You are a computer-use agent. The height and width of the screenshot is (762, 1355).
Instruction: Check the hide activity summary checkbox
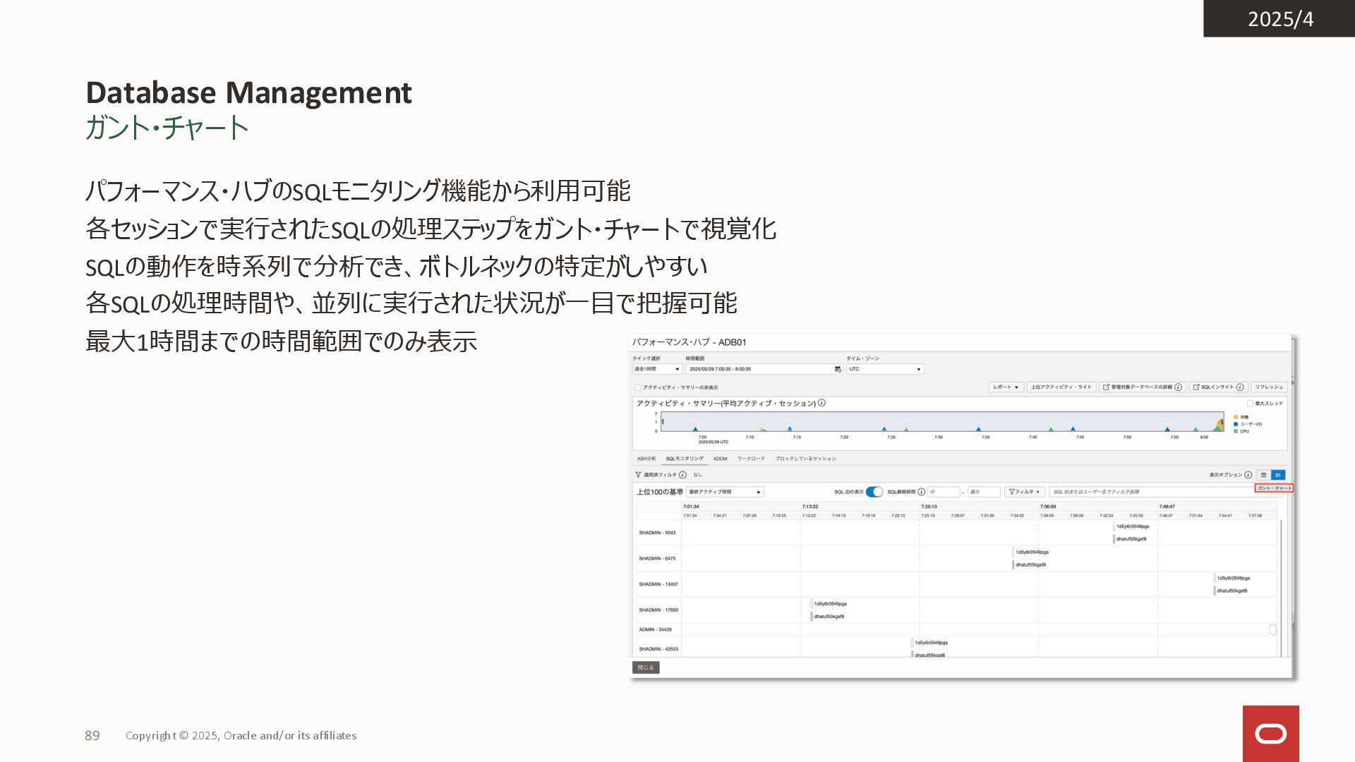[638, 387]
